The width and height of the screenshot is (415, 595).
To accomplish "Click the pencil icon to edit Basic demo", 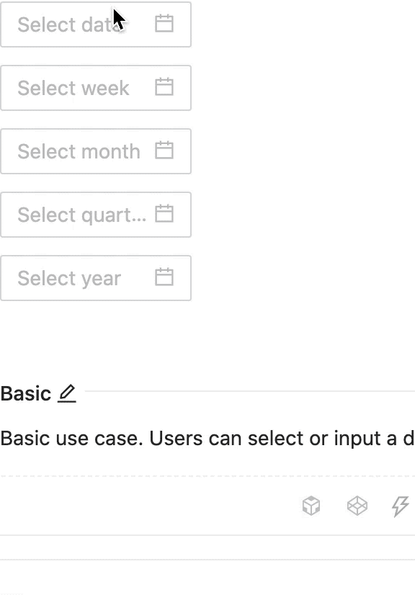I will [66, 393].
